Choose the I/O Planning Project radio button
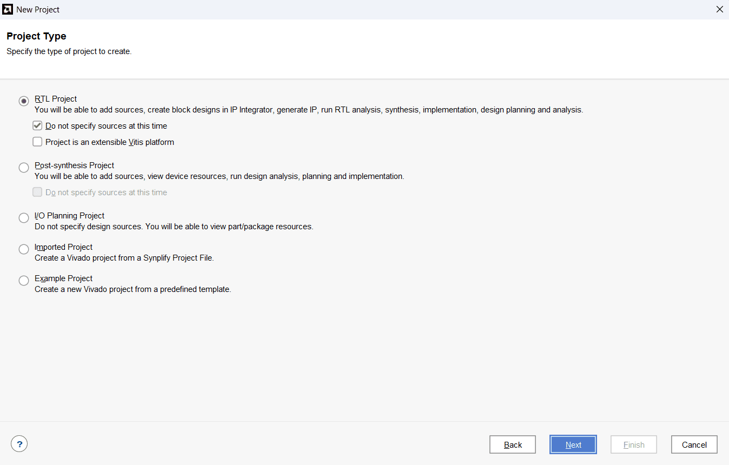729x465 pixels. 24,218
